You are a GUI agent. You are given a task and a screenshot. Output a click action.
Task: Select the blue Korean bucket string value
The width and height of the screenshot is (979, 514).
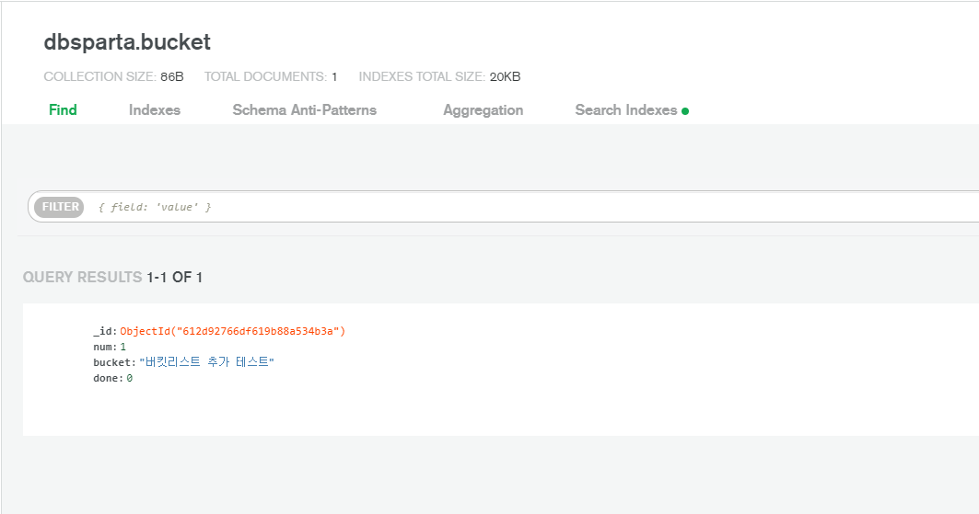pyautogui.click(x=206, y=362)
